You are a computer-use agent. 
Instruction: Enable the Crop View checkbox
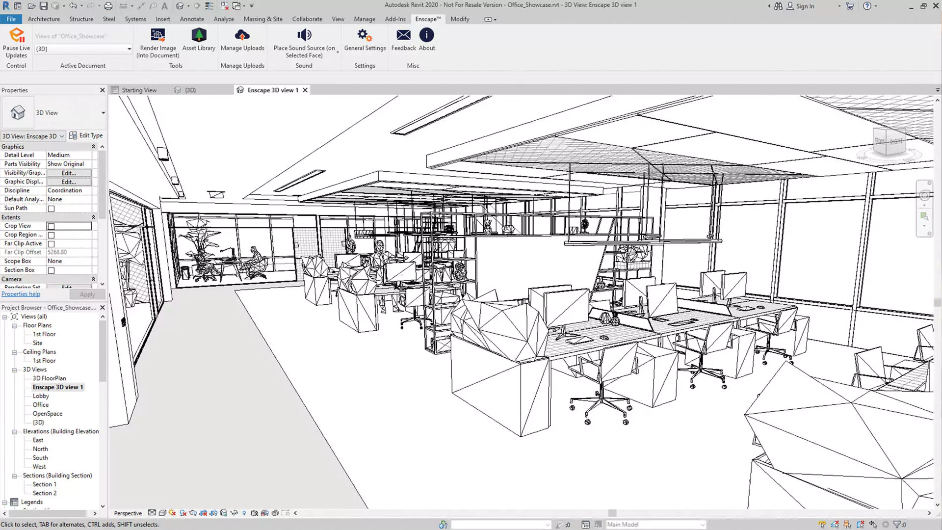click(51, 226)
